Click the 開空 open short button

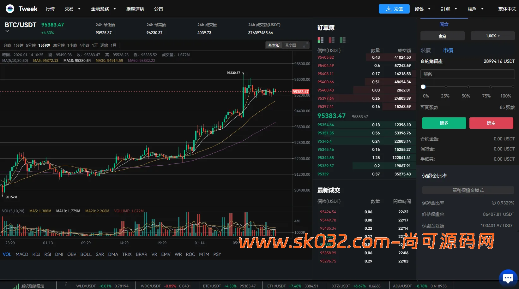tap(491, 123)
